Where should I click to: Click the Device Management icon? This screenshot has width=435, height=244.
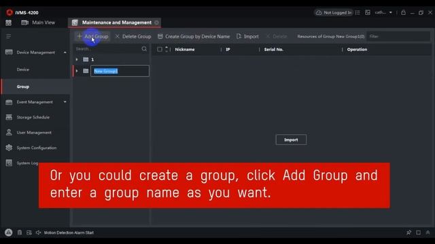tap(9, 52)
